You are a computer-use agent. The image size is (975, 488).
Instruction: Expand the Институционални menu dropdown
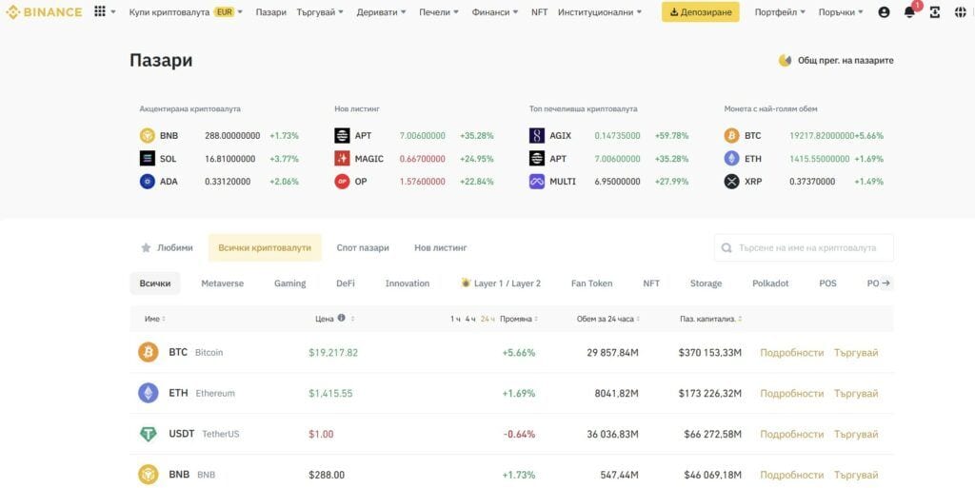[x=600, y=11]
